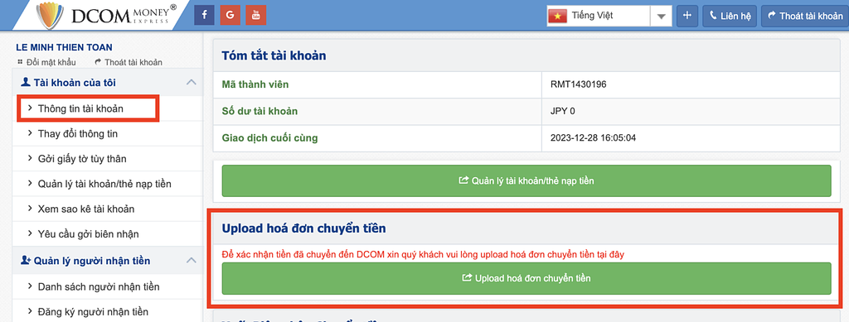Click the Tóm tắt tài khoản heading

(x=274, y=55)
